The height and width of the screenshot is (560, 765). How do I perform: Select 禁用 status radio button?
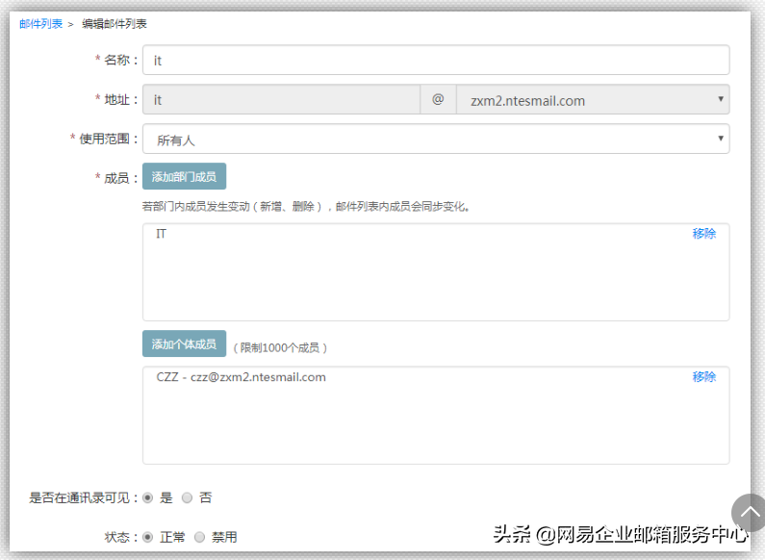pos(199,538)
